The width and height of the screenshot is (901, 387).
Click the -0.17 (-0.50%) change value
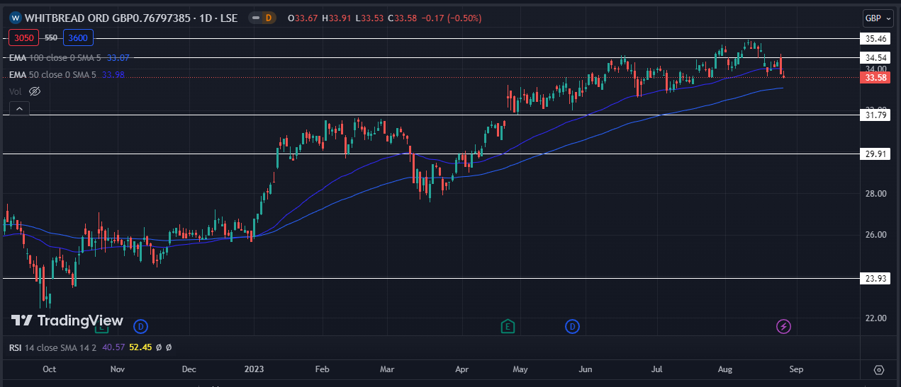pos(452,18)
